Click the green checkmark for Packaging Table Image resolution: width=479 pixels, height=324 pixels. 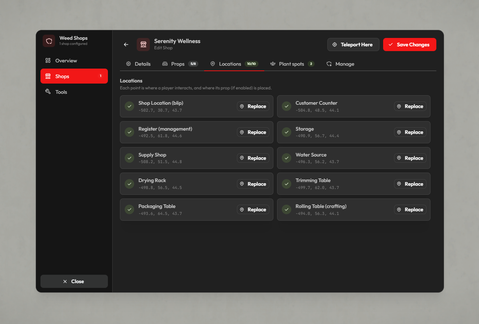click(129, 209)
